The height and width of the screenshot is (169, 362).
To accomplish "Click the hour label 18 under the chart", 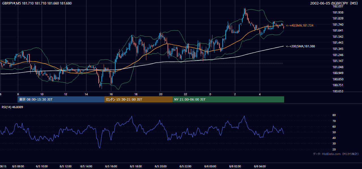I will point(136,94).
